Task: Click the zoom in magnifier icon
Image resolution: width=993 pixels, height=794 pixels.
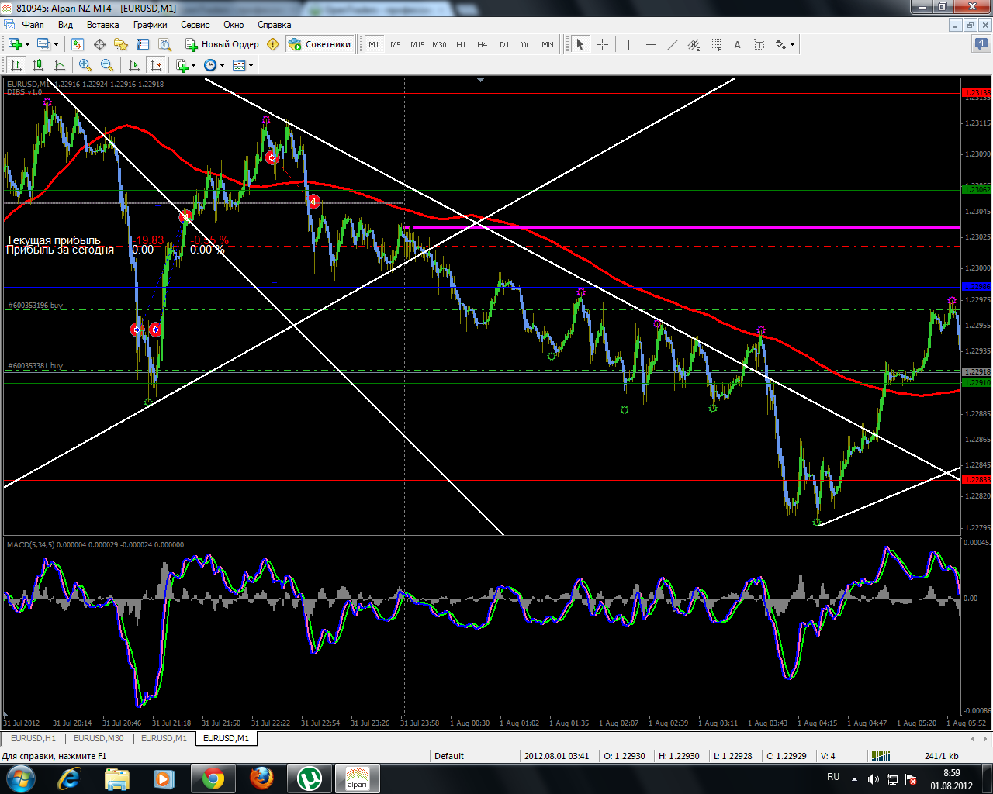Action: point(85,65)
